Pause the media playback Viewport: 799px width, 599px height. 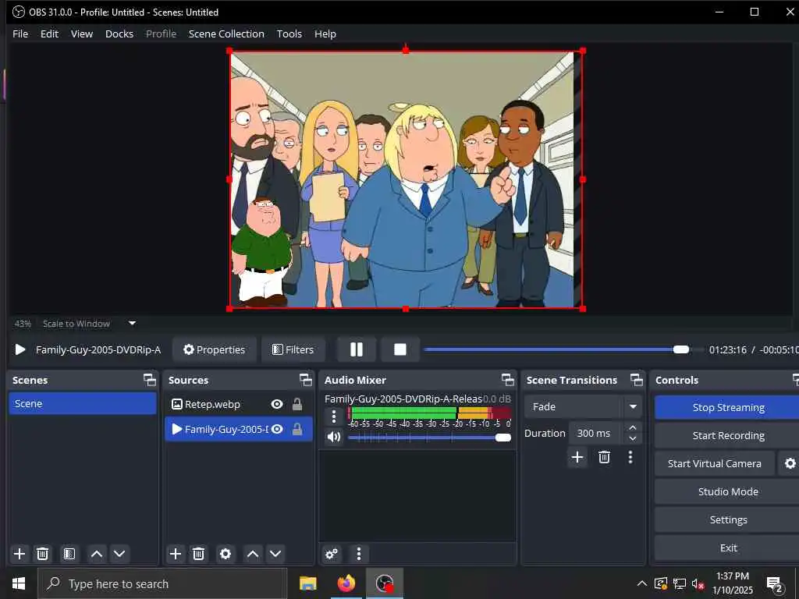[356, 349]
